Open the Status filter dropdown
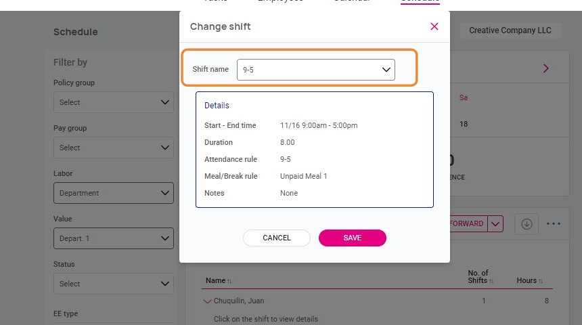Screen dimensions: 582x325 [113, 284]
